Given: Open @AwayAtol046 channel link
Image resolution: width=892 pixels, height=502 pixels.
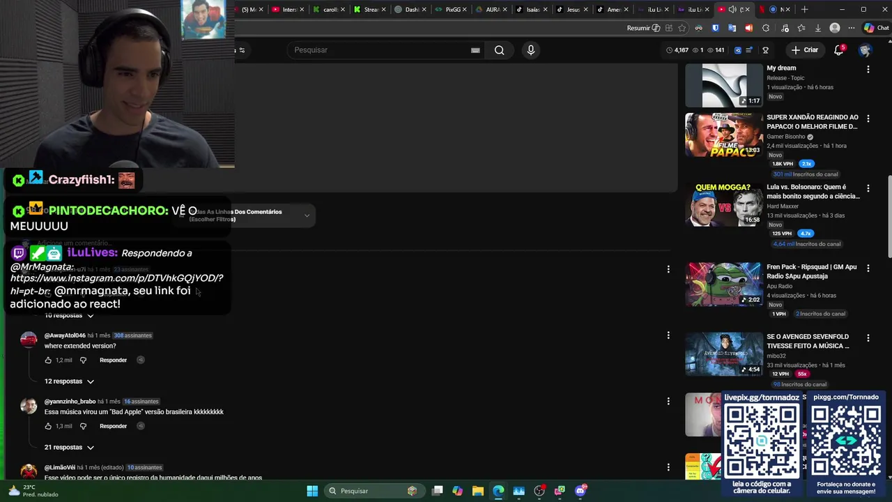Looking at the screenshot, I should click(x=65, y=335).
